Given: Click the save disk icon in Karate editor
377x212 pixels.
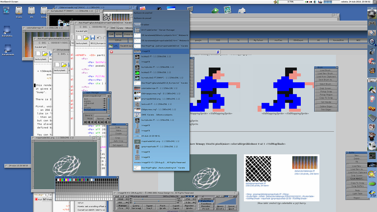Looking at the screenshot, I should pos(92,37).
